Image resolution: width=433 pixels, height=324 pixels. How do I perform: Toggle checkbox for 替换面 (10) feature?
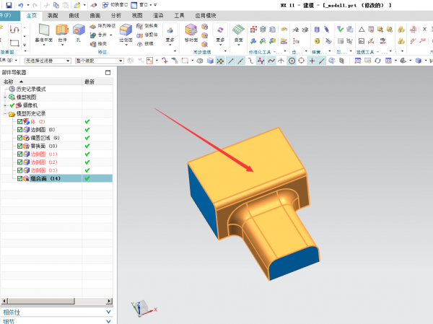[x=19, y=146]
